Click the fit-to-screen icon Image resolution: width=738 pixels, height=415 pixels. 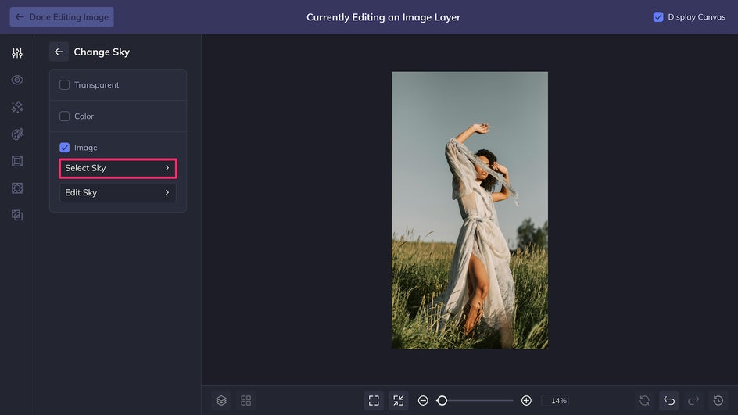pos(374,400)
